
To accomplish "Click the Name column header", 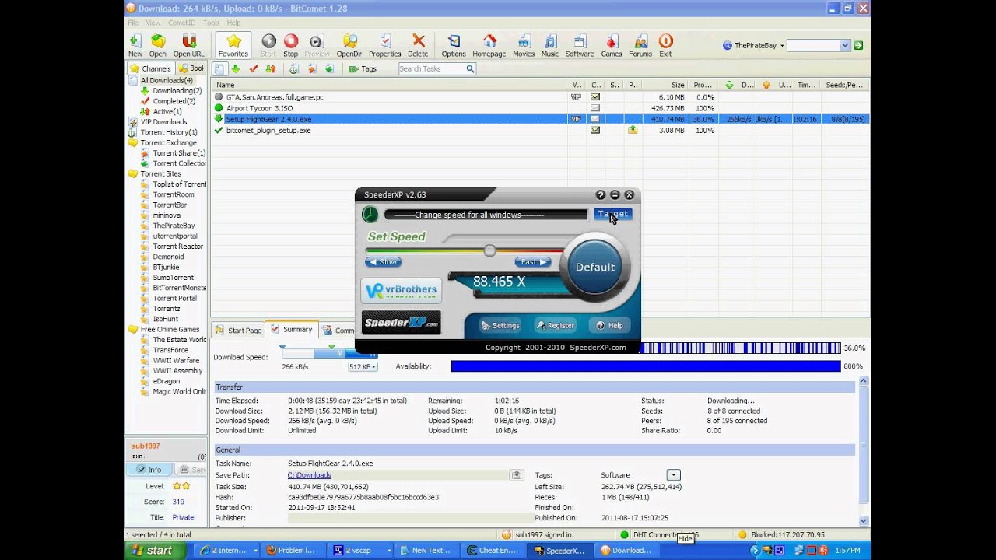I will point(390,85).
